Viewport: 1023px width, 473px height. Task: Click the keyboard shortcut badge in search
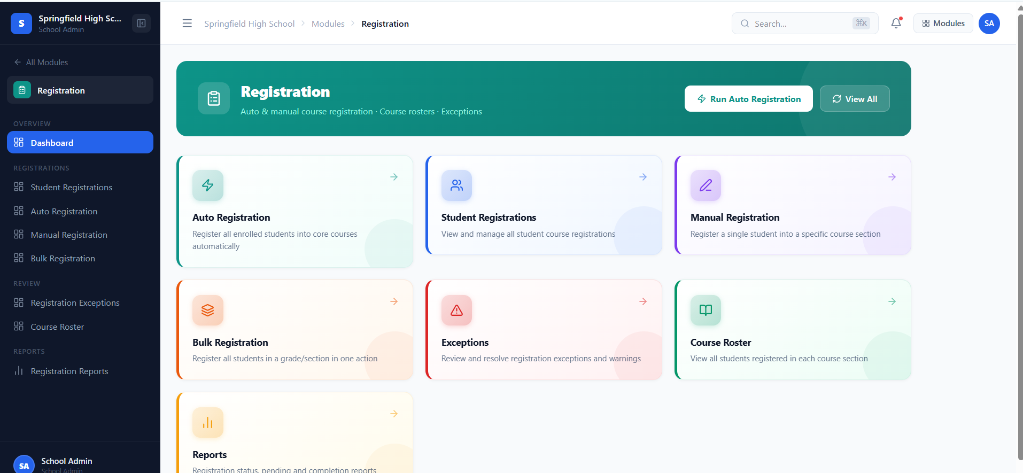click(x=861, y=23)
